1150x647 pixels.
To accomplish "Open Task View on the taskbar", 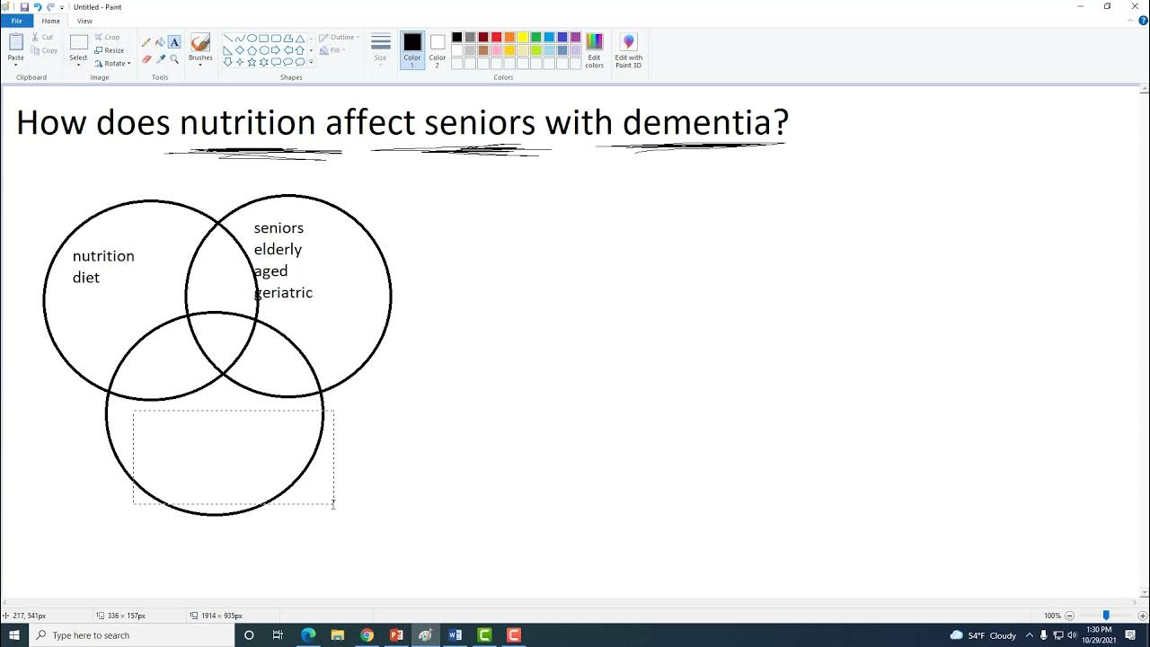I will tap(278, 635).
